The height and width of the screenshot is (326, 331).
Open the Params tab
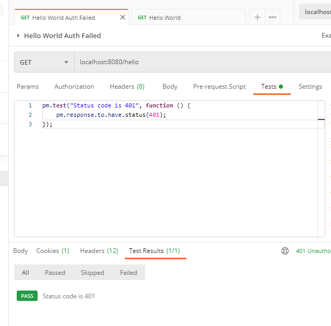28,87
